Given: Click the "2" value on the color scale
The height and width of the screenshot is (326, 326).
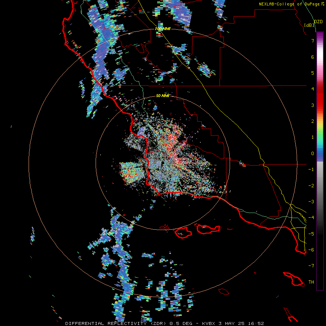Looking at the screenshot, I should (313, 121).
